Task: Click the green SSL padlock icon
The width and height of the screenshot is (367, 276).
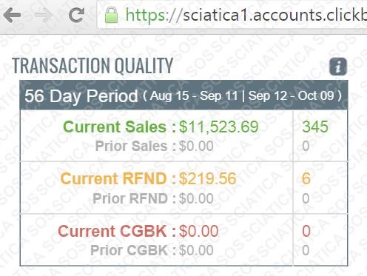Action: tap(111, 15)
